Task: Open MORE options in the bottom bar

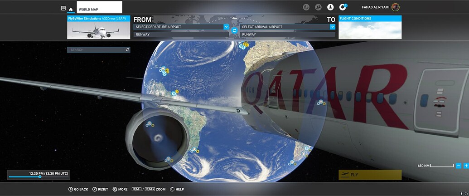Action: (120, 189)
